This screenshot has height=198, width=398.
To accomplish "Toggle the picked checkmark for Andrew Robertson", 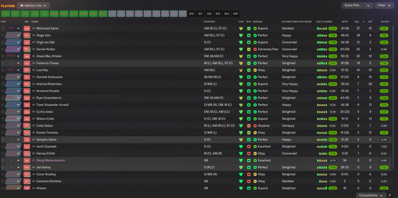I will click(x=3, y=84).
